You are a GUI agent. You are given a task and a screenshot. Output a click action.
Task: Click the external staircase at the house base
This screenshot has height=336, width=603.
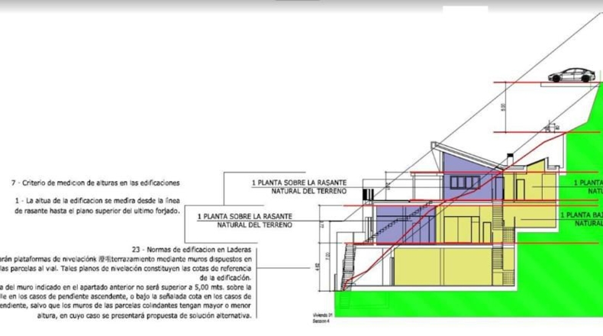point(349,267)
